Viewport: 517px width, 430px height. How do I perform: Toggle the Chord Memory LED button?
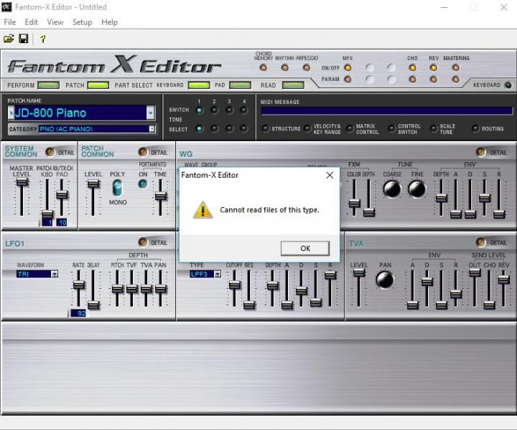click(263, 68)
